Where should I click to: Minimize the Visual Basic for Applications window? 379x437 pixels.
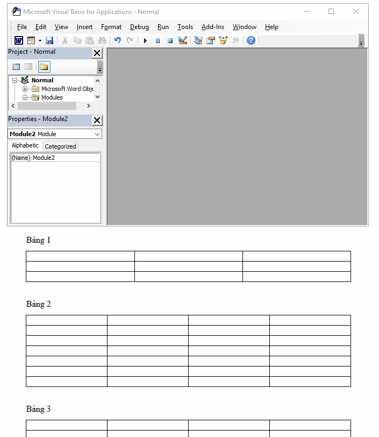(x=307, y=11)
